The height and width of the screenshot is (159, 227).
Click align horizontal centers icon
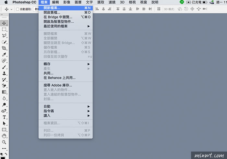pos(103,9)
